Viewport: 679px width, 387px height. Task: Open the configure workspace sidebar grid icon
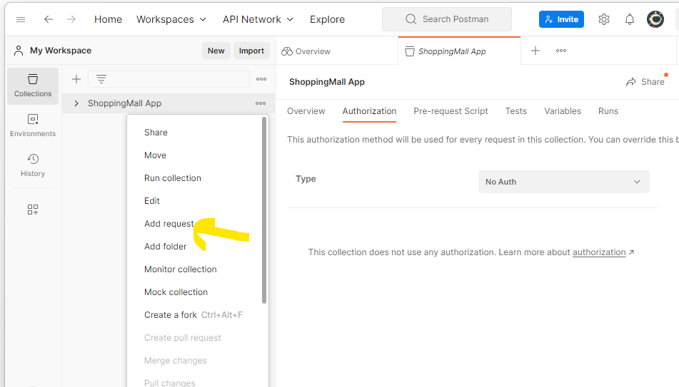click(x=32, y=210)
